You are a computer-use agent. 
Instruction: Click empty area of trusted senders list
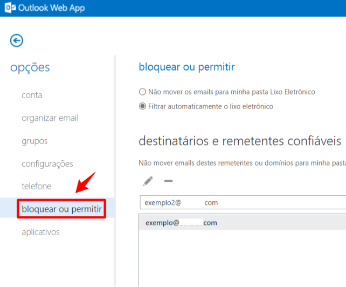coord(243,259)
